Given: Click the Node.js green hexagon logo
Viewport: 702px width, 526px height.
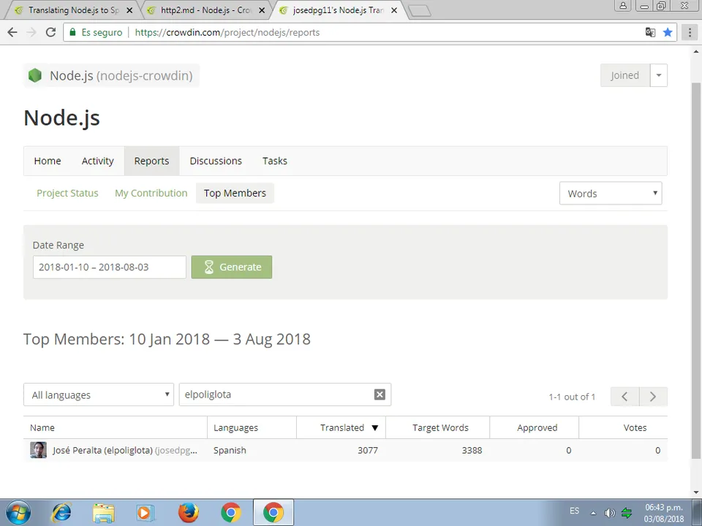Looking at the screenshot, I should 35,75.
